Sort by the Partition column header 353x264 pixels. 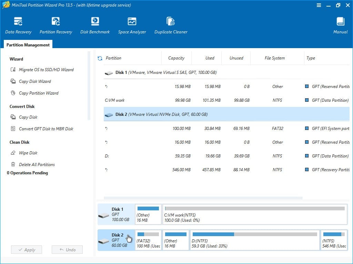pyautogui.click(x=113, y=58)
